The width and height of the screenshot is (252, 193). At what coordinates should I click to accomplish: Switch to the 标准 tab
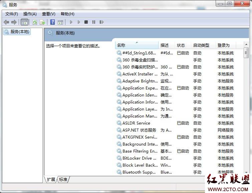(63, 180)
